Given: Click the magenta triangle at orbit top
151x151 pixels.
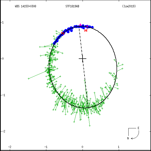Looking at the screenshot, I should point(80,25).
